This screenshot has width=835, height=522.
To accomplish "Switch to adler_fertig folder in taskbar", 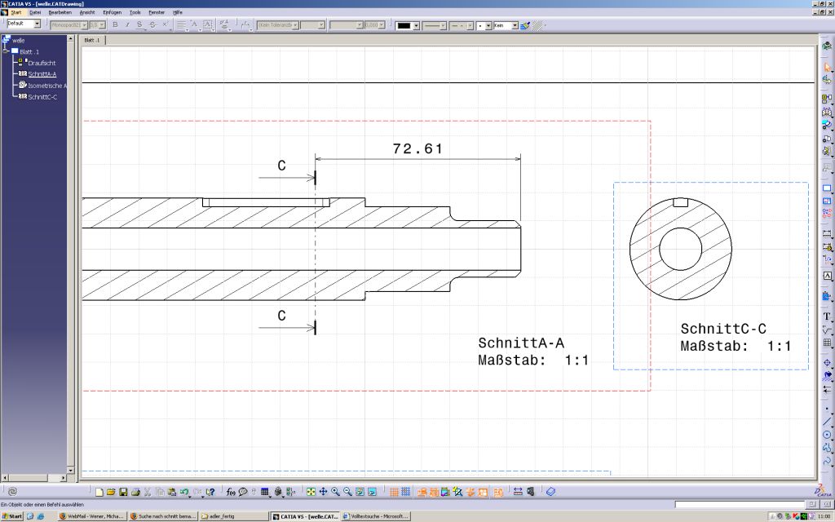I will tap(233, 515).
